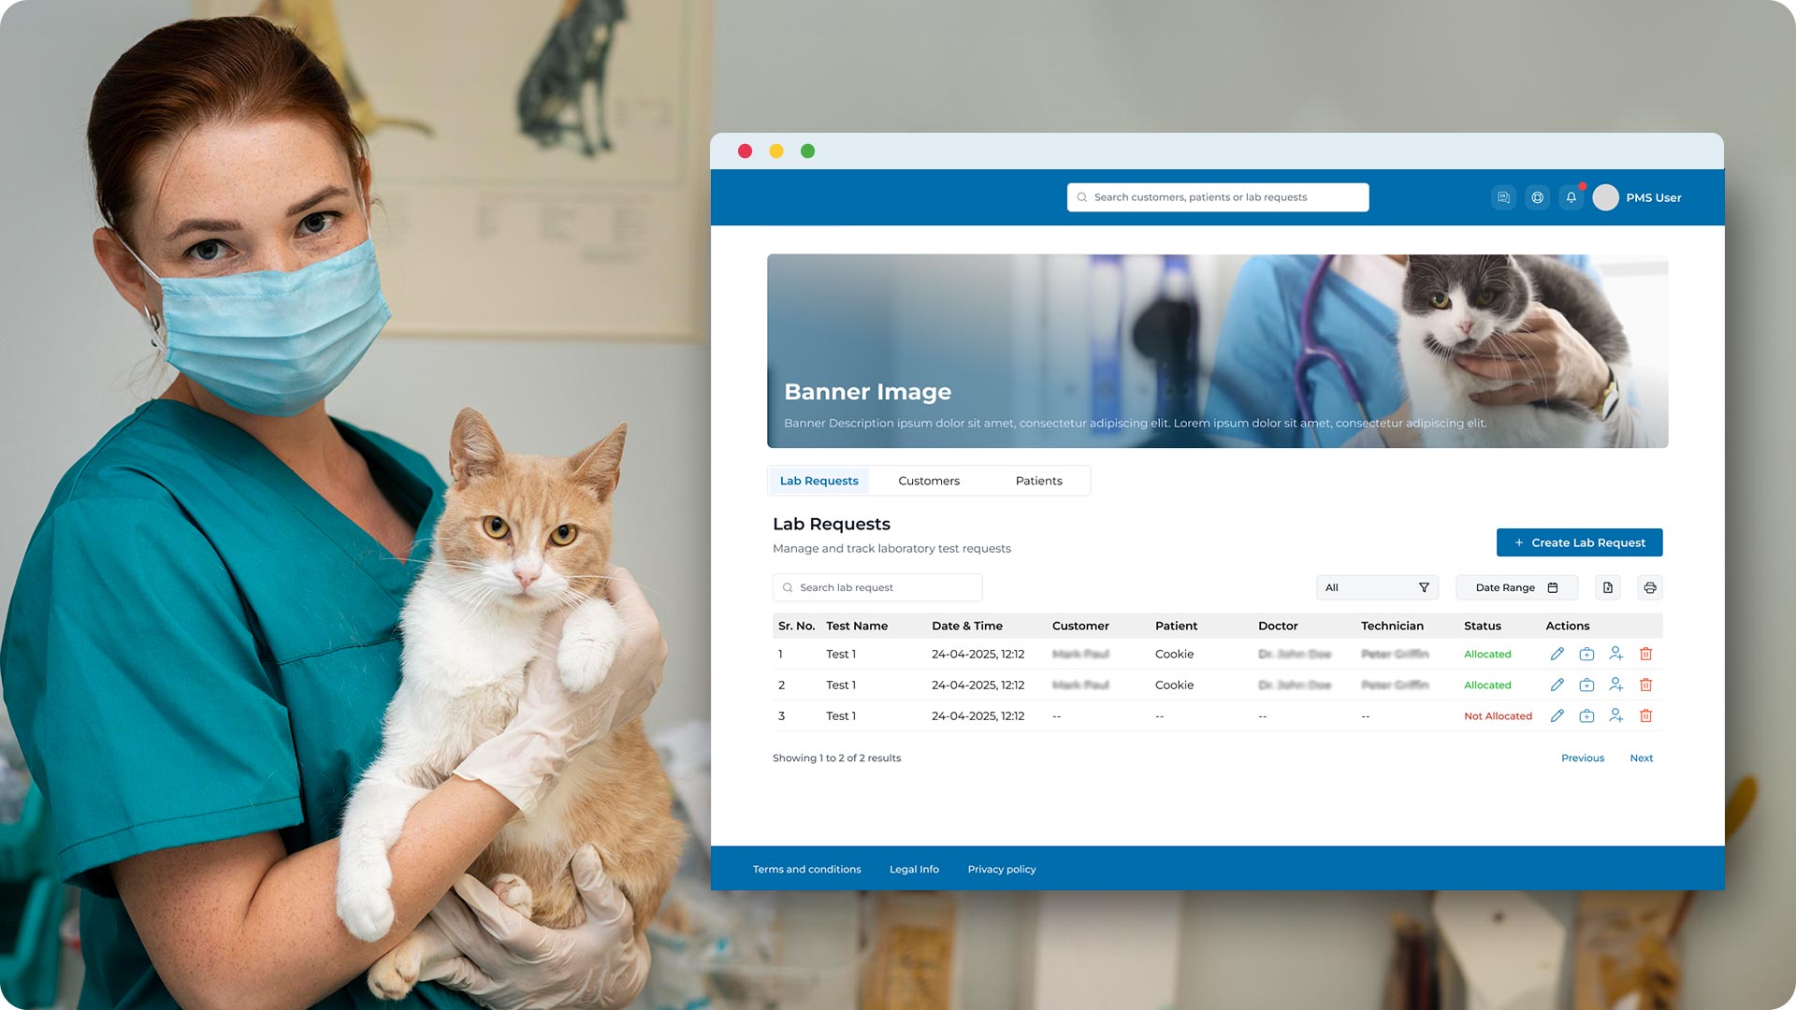Click the print icon above the table
1796x1010 pixels.
1650,587
